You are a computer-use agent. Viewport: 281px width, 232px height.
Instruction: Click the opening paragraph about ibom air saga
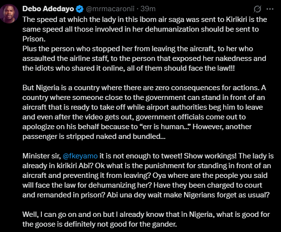click(145, 29)
